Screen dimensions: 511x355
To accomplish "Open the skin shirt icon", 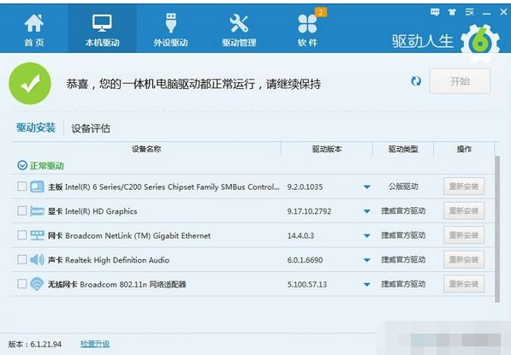I will [452, 12].
